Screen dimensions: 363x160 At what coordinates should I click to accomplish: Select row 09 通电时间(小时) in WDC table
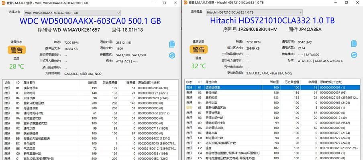point(90,113)
